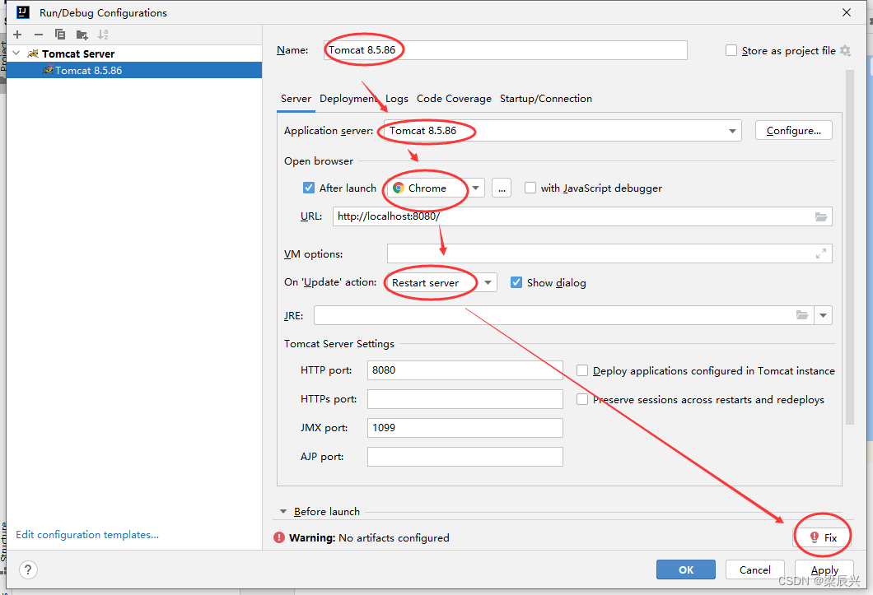Sort configurations alphabetically
The width and height of the screenshot is (873, 595).
[103, 35]
